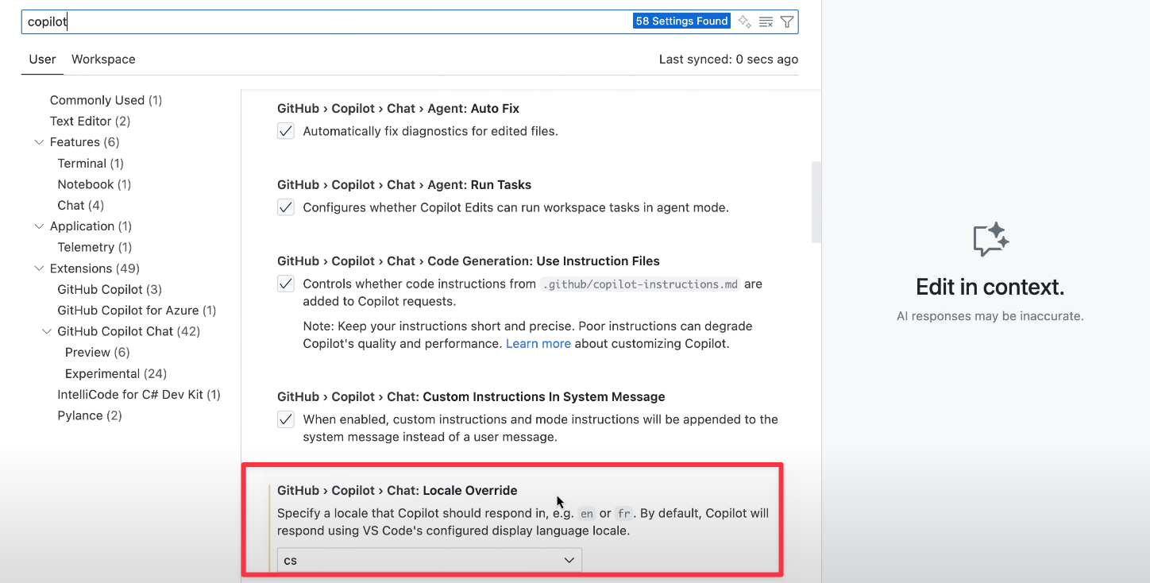The image size is (1150, 583).
Task: Toggle Custom Instructions In System Message
Action: click(x=286, y=419)
